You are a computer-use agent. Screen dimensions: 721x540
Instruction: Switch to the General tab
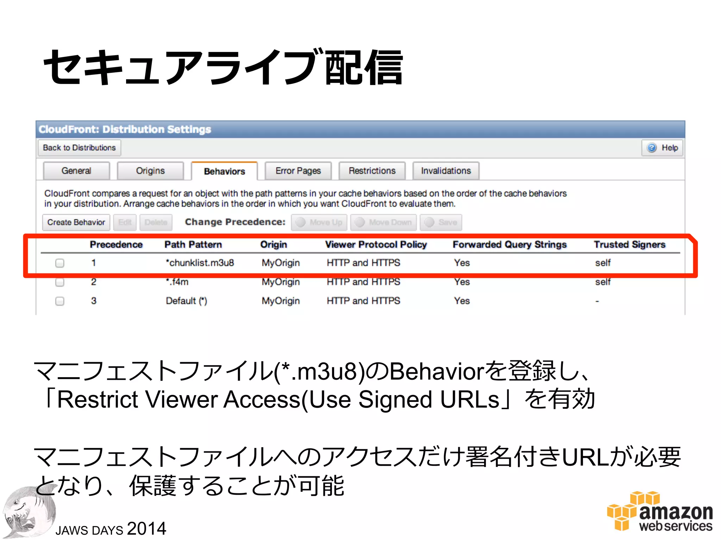pos(76,171)
